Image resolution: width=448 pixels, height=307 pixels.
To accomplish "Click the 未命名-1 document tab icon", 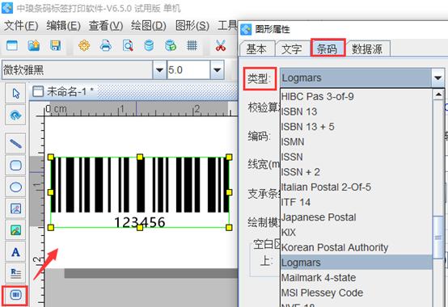I will (x=38, y=92).
